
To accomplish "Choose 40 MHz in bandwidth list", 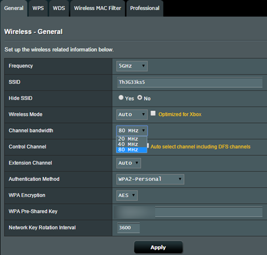I will click(x=131, y=144).
